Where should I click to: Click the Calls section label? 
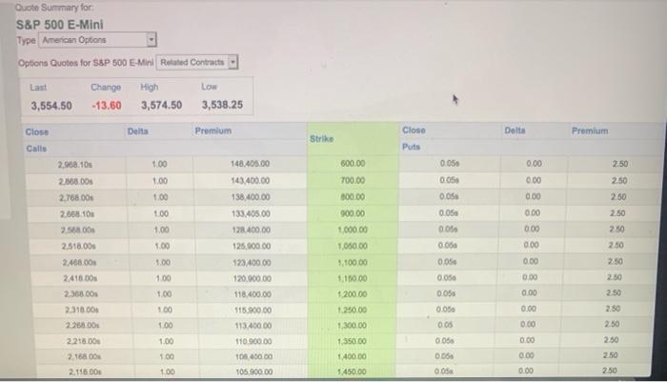(36, 149)
